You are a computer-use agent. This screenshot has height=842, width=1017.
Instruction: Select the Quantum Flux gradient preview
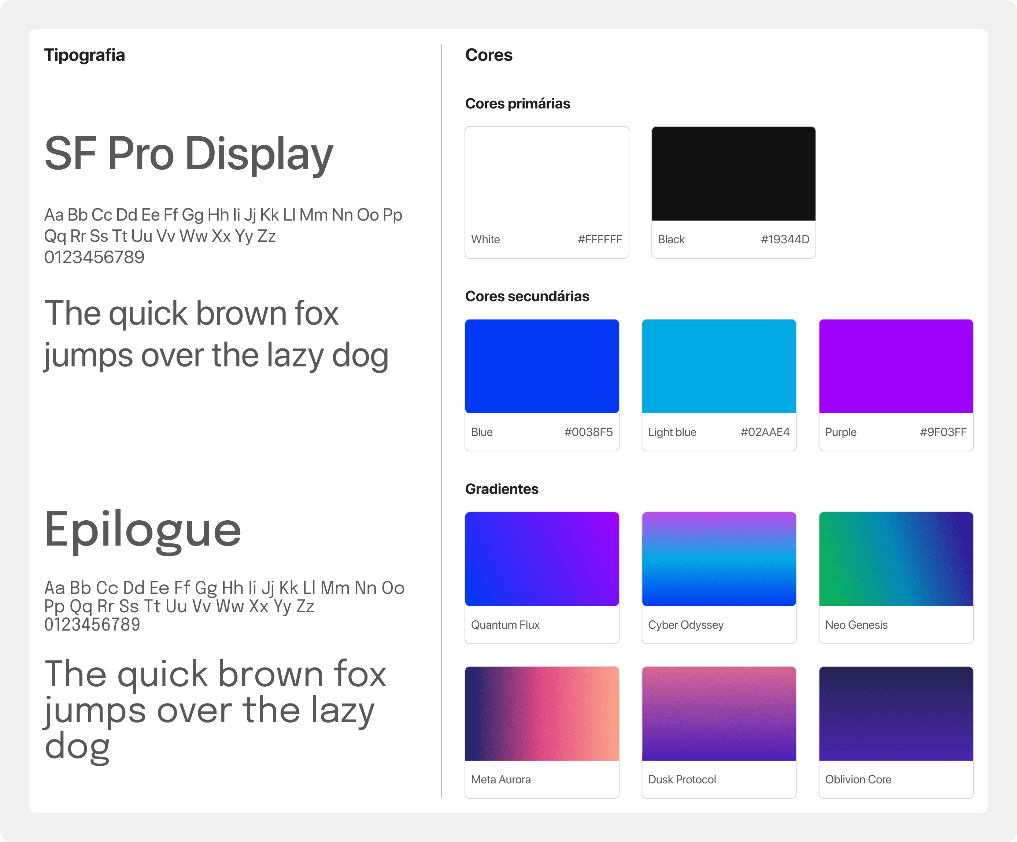(541, 559)
